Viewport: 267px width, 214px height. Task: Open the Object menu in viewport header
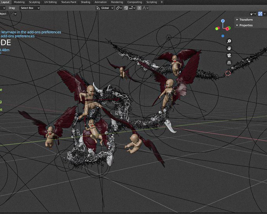tap(3, 14)
